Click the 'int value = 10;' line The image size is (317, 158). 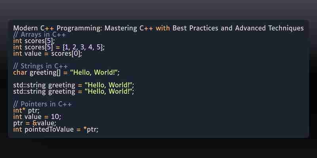(x=37, y=117)
